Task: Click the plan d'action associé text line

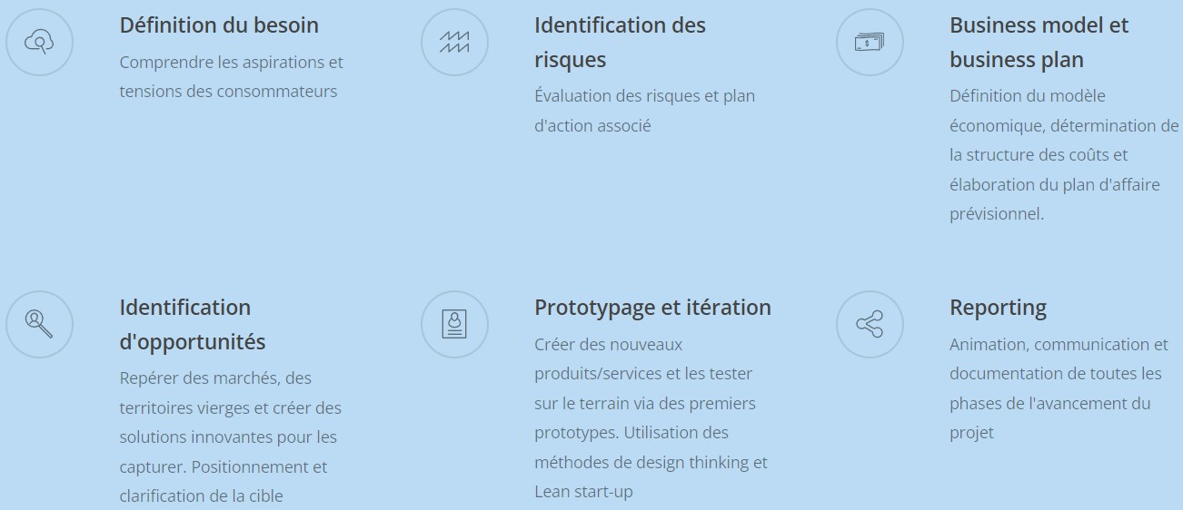Action: click(592, 126)
